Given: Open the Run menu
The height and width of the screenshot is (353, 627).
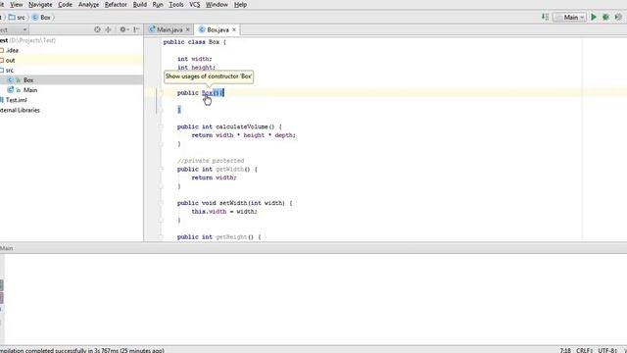Looking at the screenshot, I should tap(158, 5).
